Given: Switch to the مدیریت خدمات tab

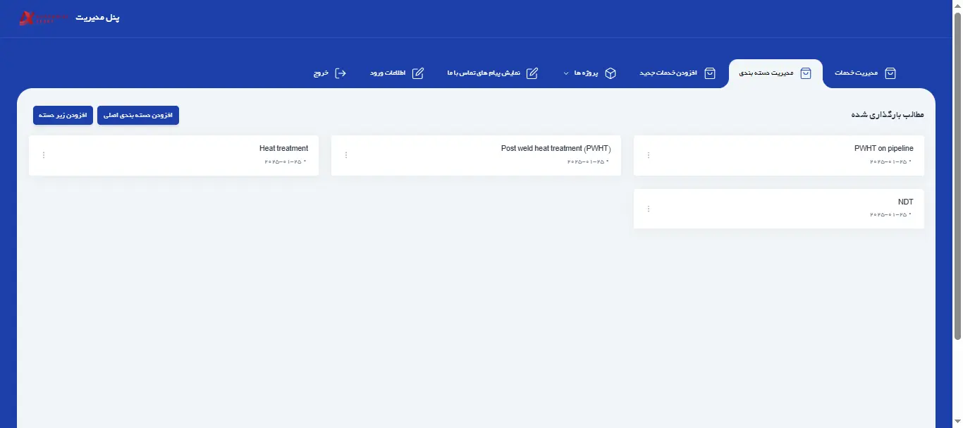Looking at the screenshot, I should 856,73.
